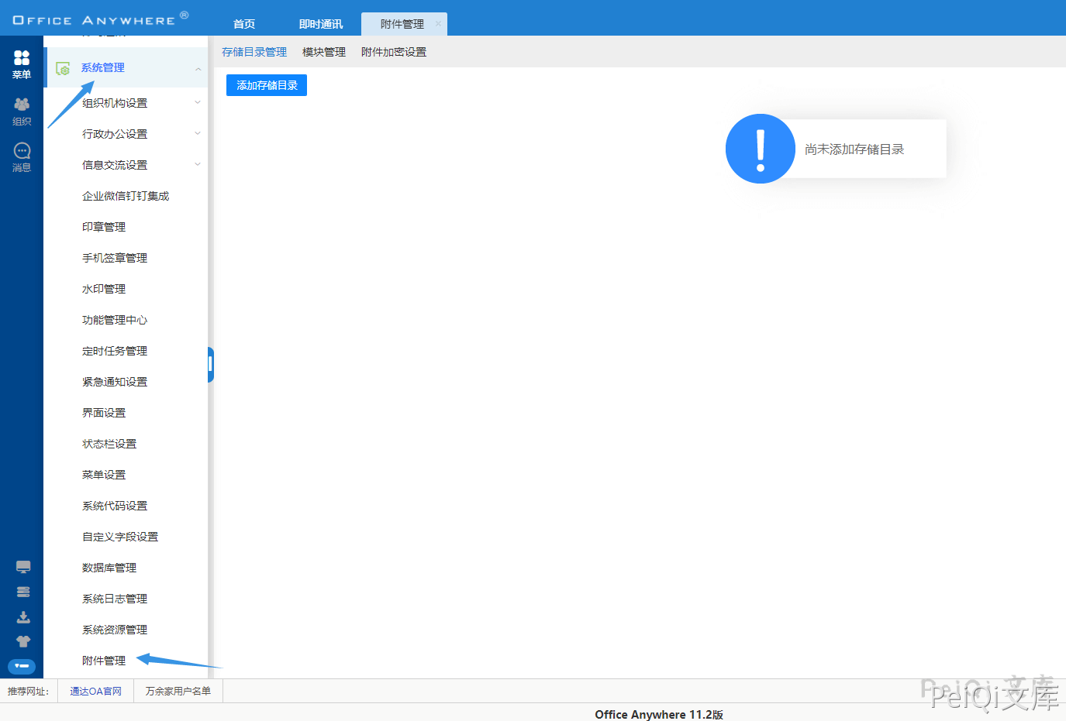Select 企业微信钉钉集成 in the menu

click(126, 196)
